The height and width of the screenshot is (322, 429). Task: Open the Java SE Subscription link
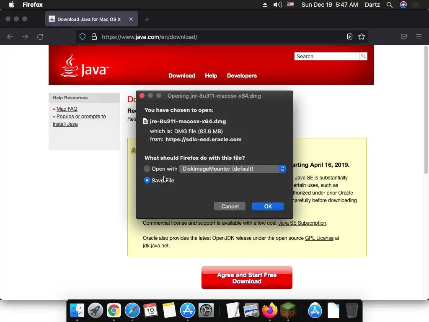point(302,223)
